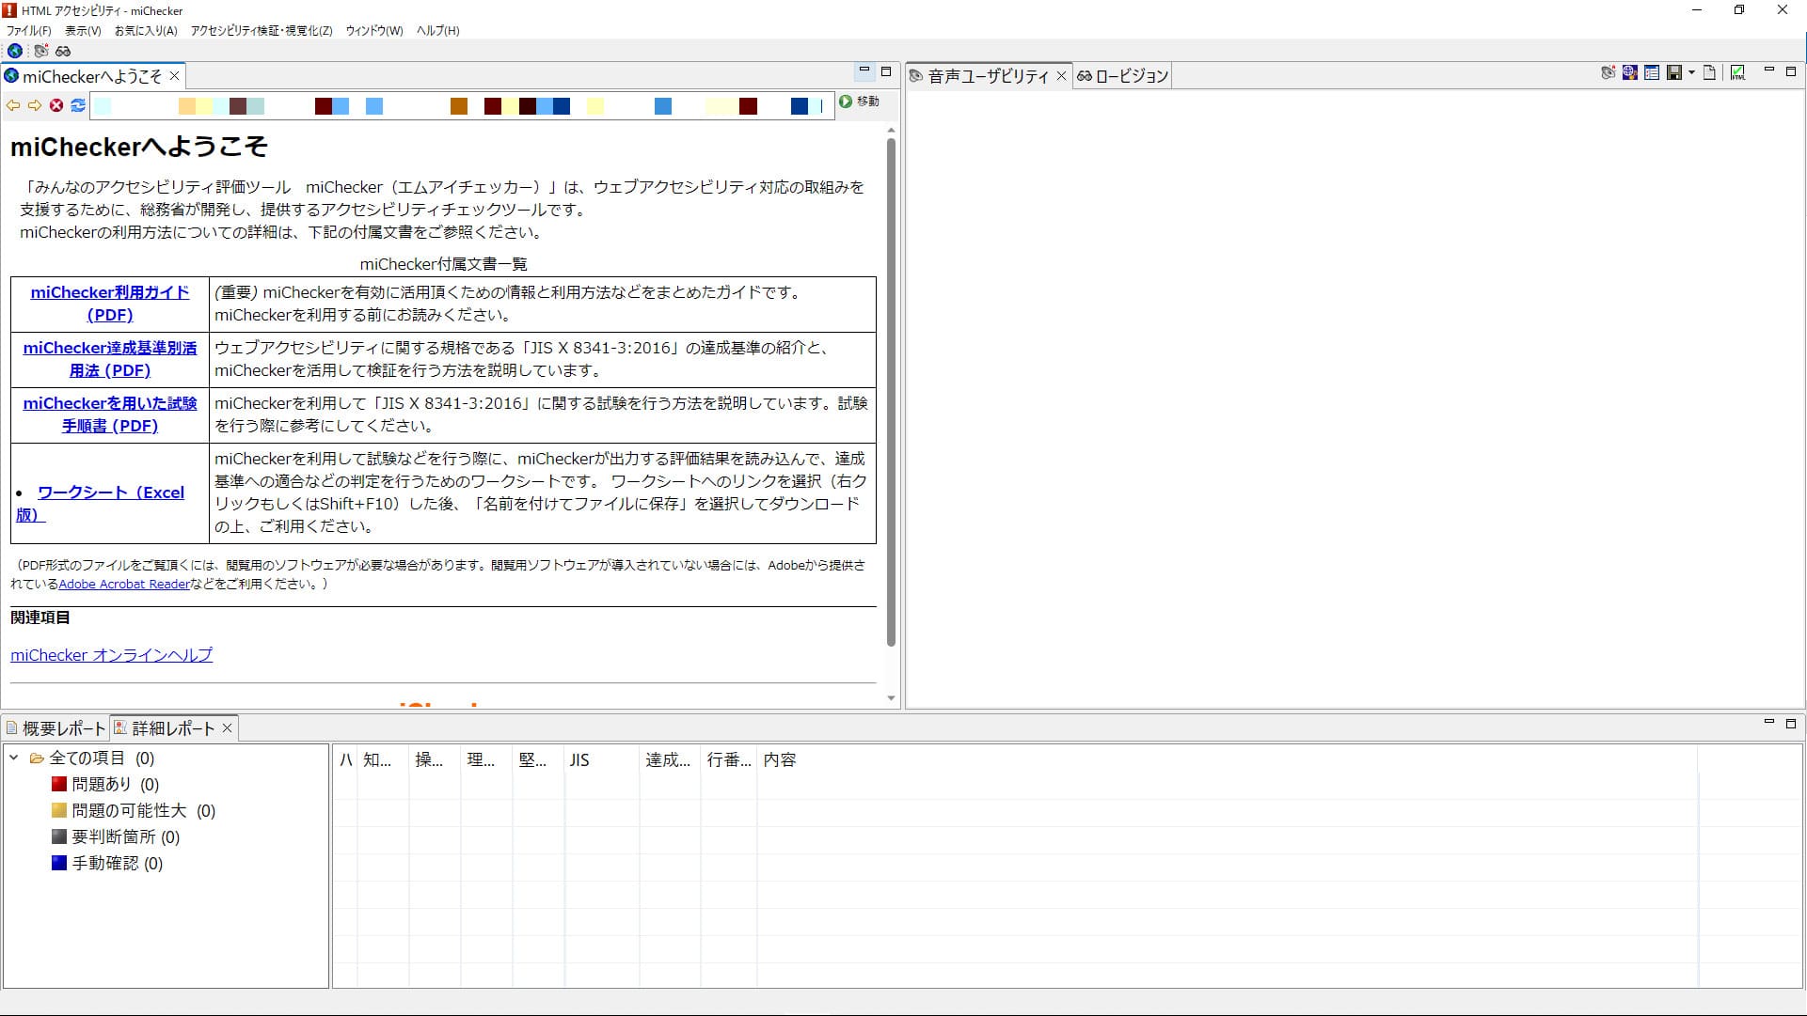Collapse the 全ての項目 tree node
The width and height of the screenshot is (1807, 1016).
tap(12, 758)
